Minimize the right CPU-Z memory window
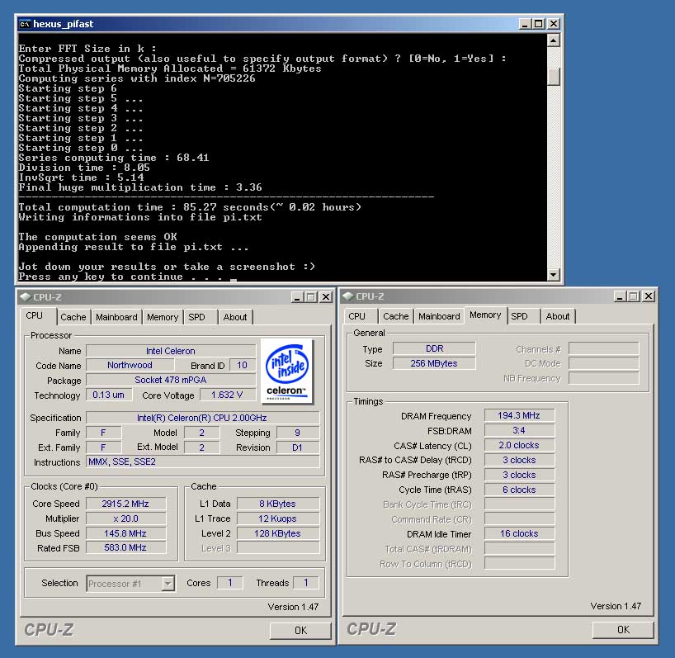The width and height of the screenshot is (675, 658). point(620,296)
